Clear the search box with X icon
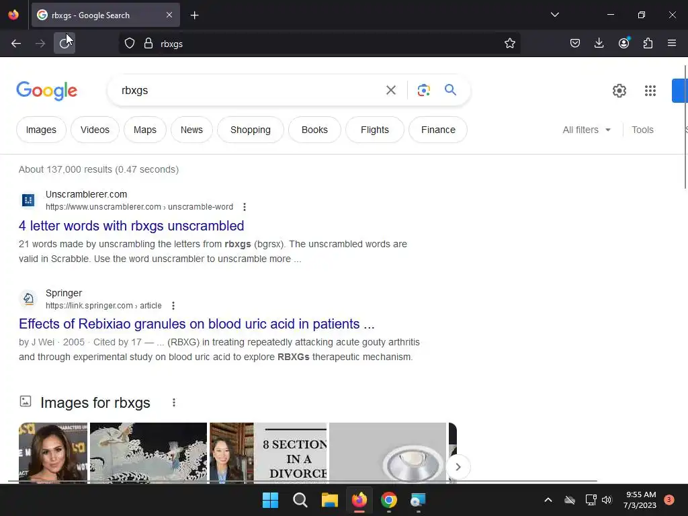Viewport: 688px width, 516px height. point(390,91)
